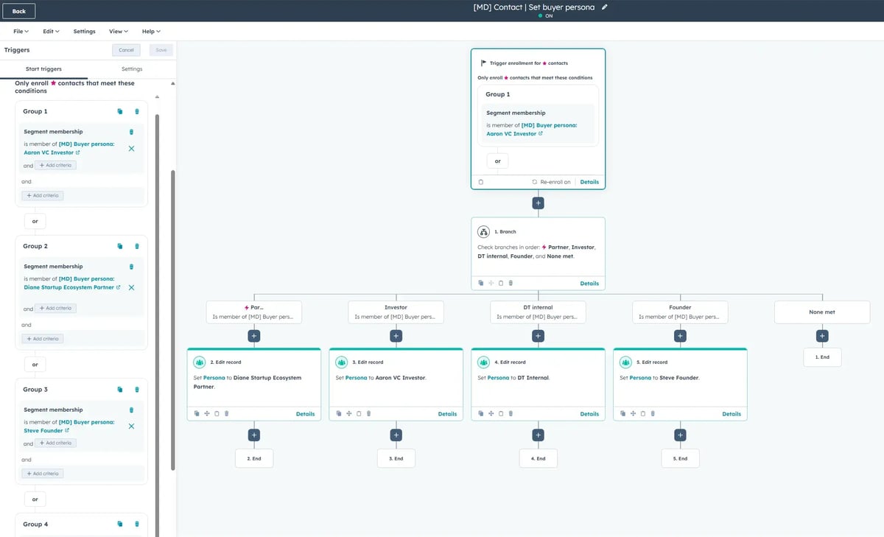Image resolution: width=884 pixels, height=537 pixels.
Task: Open the File menu
Action: (21, 32)
